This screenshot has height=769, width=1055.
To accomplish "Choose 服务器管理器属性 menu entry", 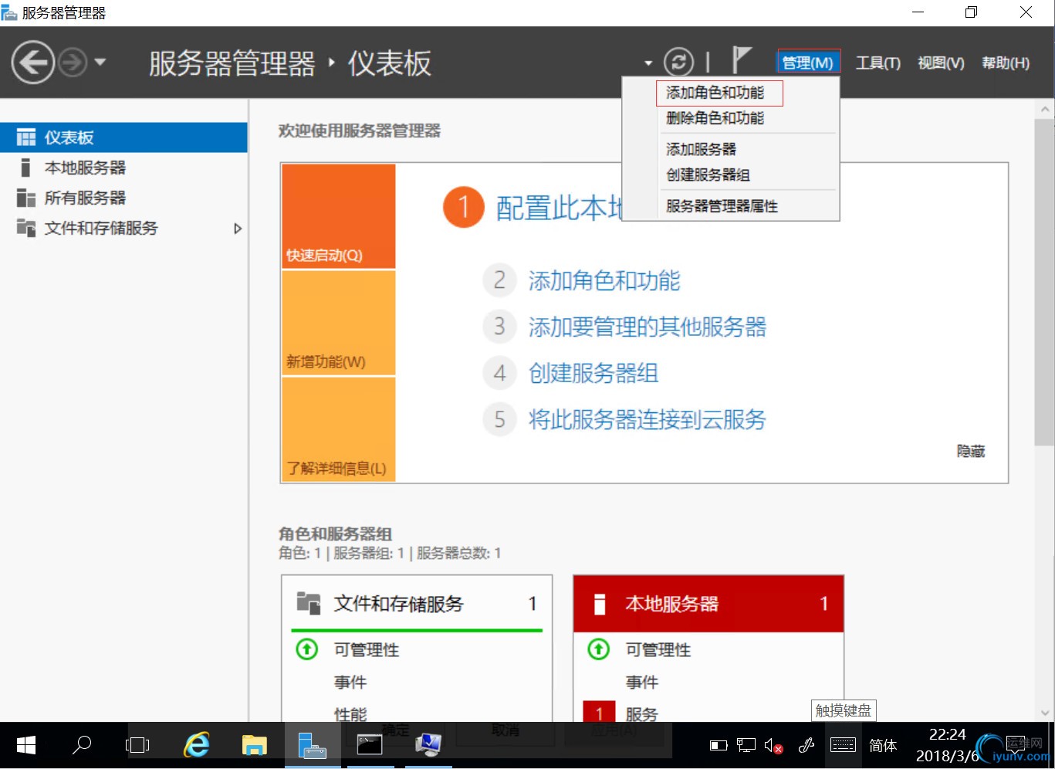I will [722, 206].
